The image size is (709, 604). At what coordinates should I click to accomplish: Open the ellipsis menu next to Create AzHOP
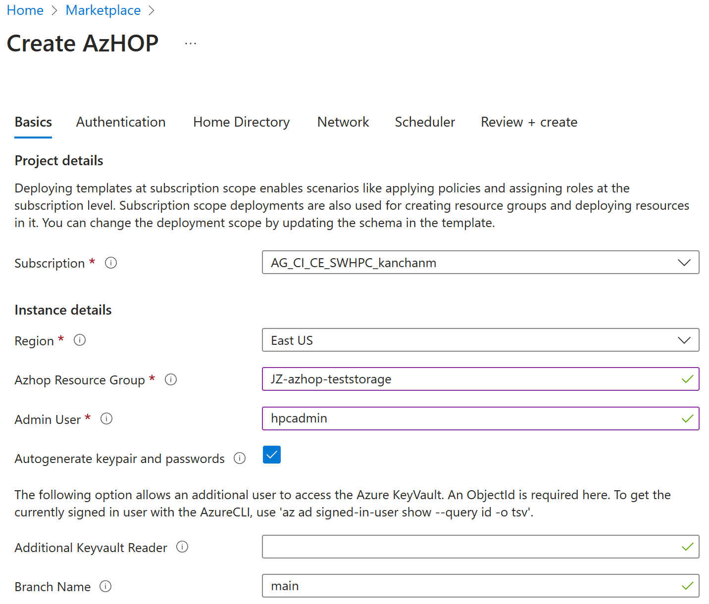click(x=191, y=44)
